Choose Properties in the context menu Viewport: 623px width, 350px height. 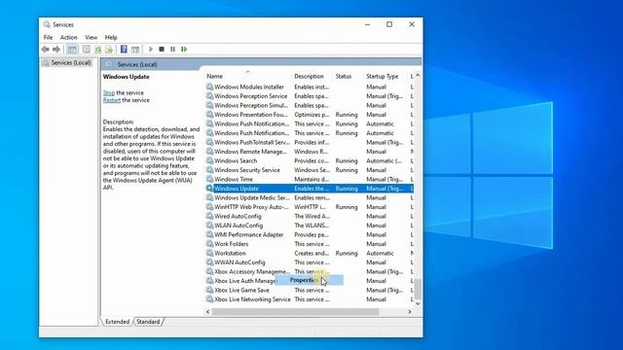(x=310, y=280)
